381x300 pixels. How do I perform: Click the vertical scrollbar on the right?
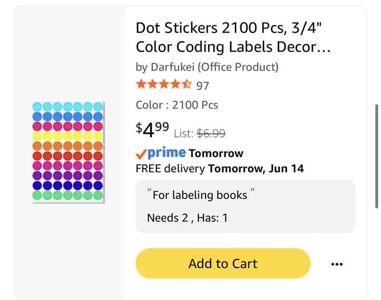[377, 156]
